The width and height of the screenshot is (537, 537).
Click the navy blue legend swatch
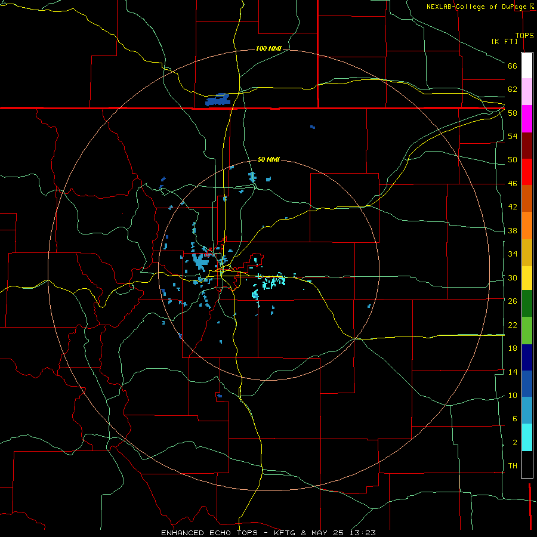click(x=527, y=357)
